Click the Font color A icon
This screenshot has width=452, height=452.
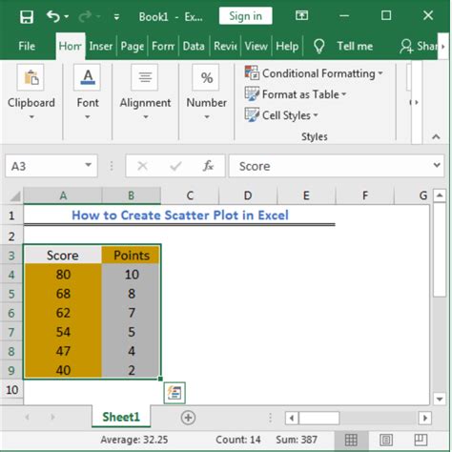pyautogui.click(x=88, y=77)
